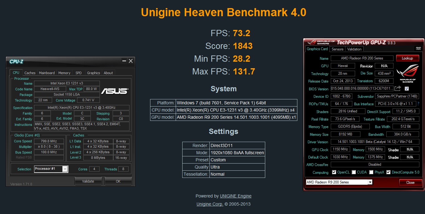This screenshot has width=425, height=214.
Task: Click the BIOS save/export arrow icon in GPU-Z
Action: pos(398,89)
